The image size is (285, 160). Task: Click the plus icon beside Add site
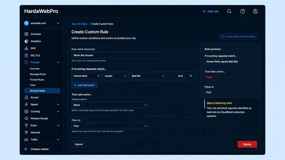click(x=204, y=11)
